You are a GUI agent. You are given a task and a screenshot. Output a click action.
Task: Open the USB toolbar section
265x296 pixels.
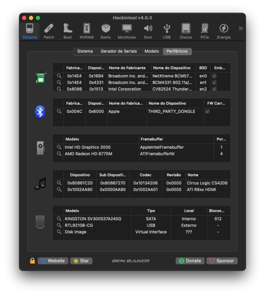point(167,31)
